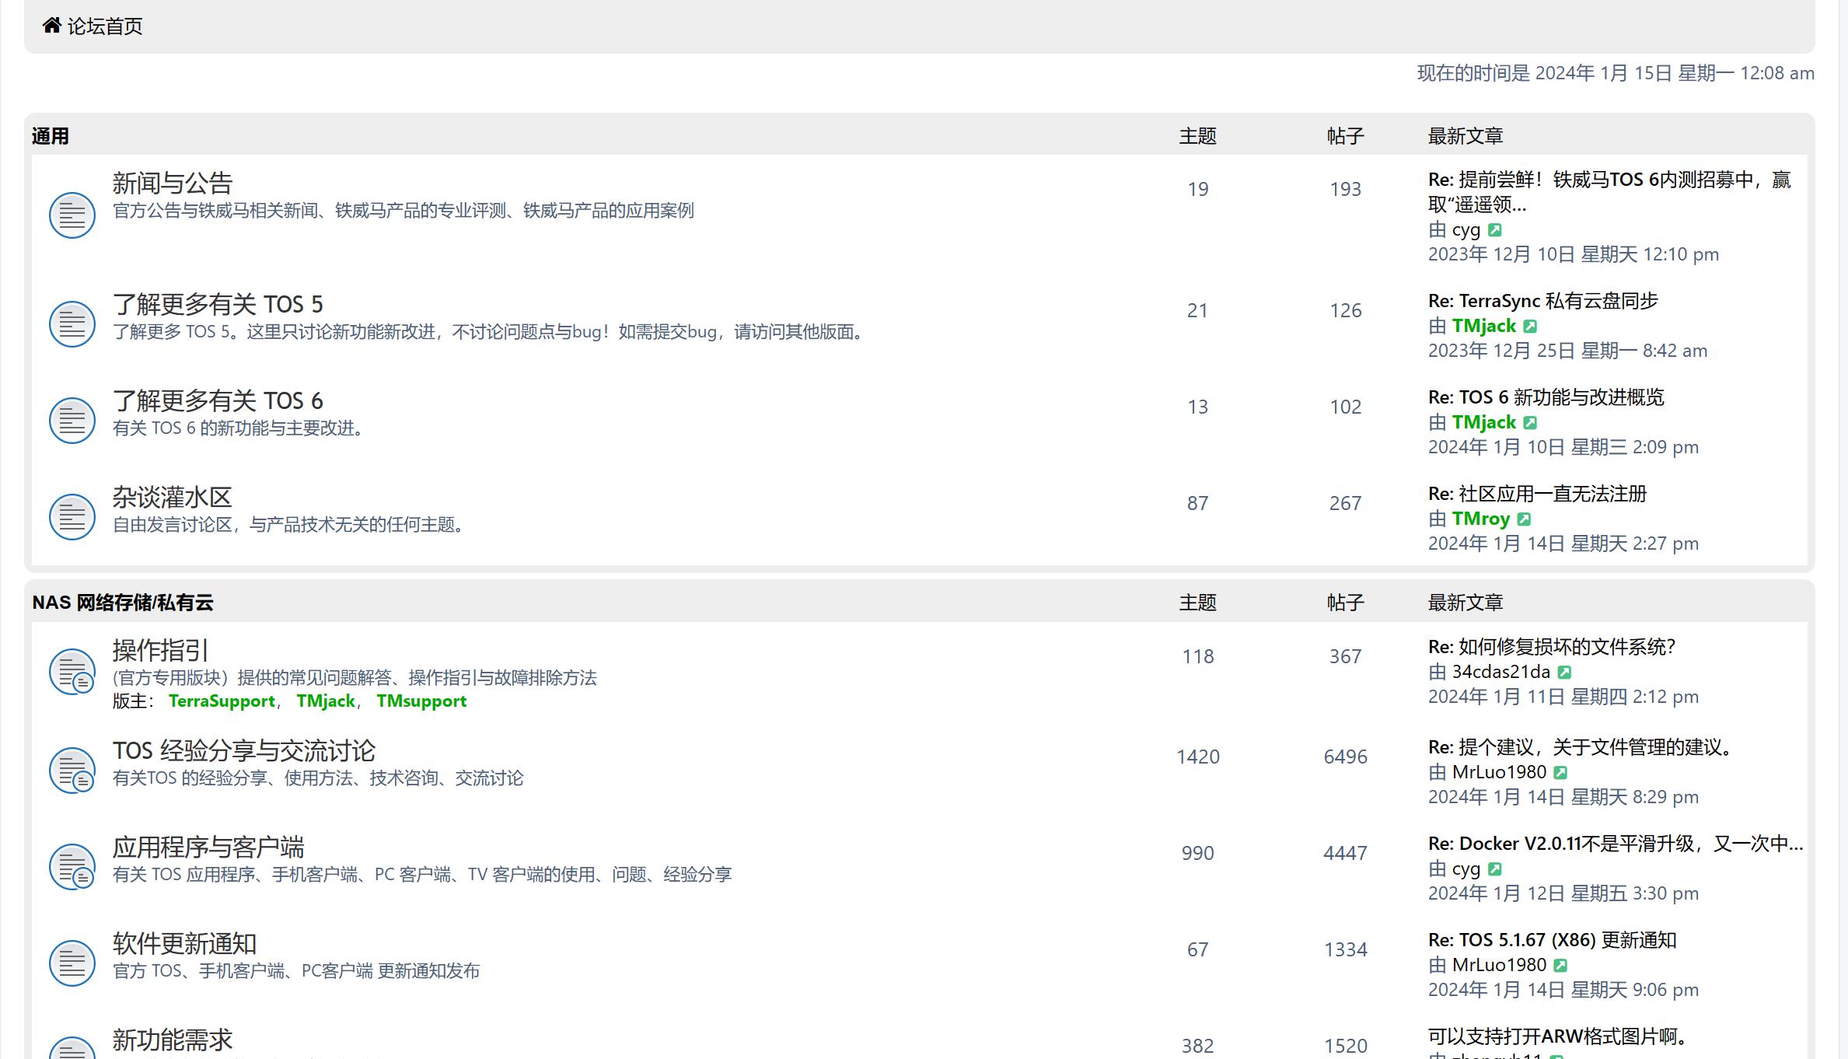Open post 可以支持打开ARW格式图片啊。
Image resolution: width=1848 pixels, height=1059 pixels.
[1559, 1036]
